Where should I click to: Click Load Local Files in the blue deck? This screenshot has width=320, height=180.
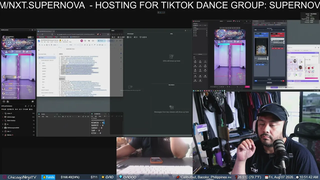[262, 36]
